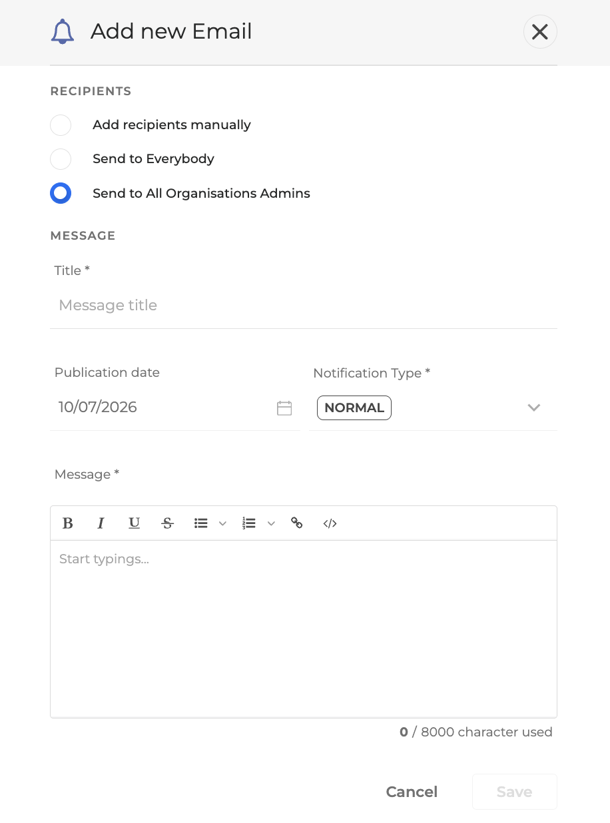Cancel the new email dialog

(412, 792)
